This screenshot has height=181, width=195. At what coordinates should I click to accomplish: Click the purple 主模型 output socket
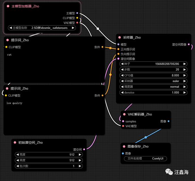(x=77, y=13)
